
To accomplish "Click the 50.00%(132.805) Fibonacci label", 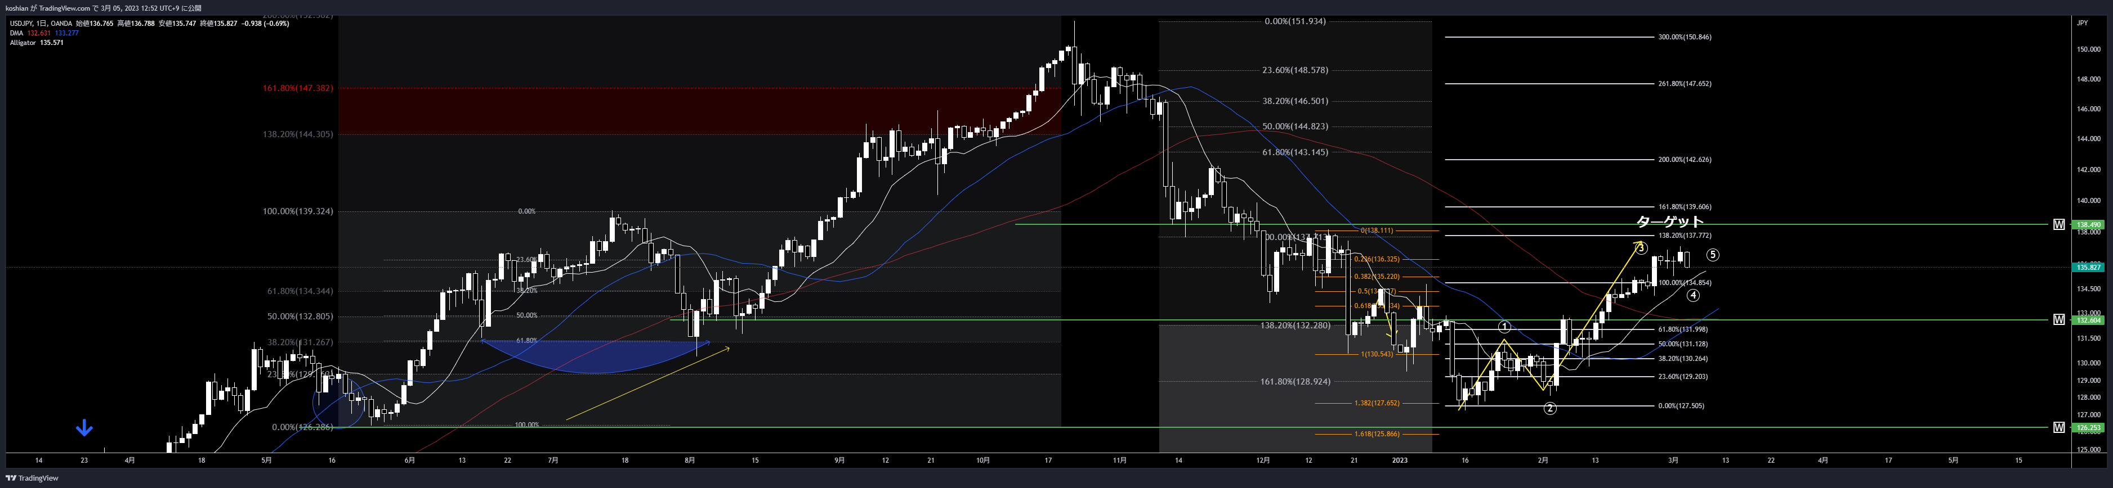I will pos(300,317).
